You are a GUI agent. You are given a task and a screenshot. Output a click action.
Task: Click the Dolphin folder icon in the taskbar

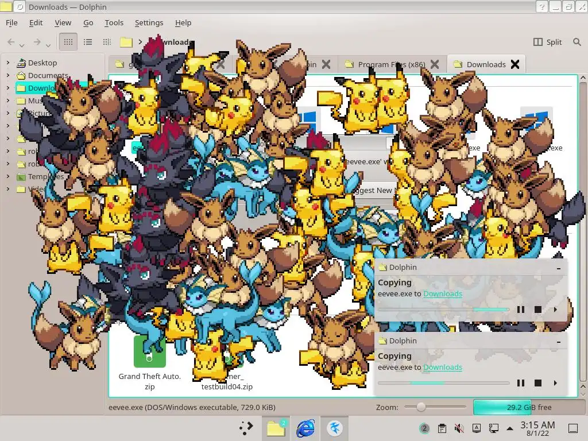point(276,428)
